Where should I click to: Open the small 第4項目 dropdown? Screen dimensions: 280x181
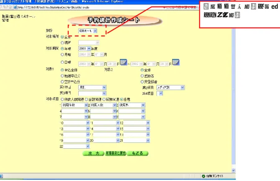(159, 93)
